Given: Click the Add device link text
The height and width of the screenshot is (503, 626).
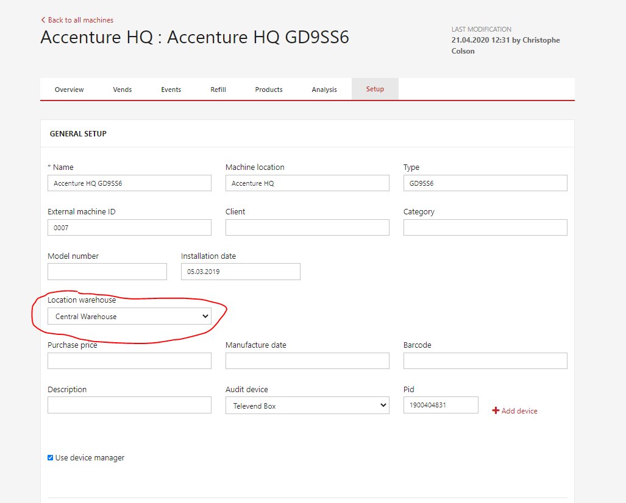Looking at the screenshot, I should 519,411.
